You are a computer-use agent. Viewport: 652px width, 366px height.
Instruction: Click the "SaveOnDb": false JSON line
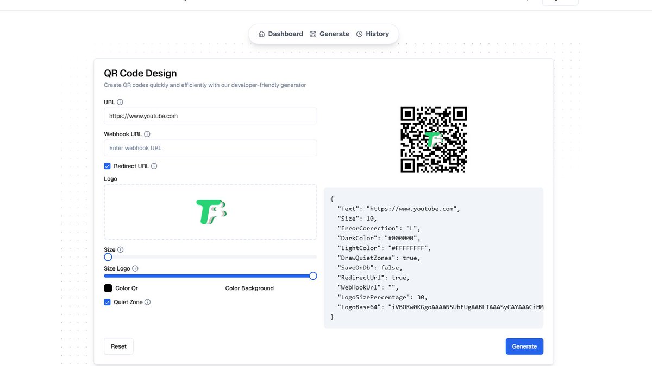(x=370, y=267)
